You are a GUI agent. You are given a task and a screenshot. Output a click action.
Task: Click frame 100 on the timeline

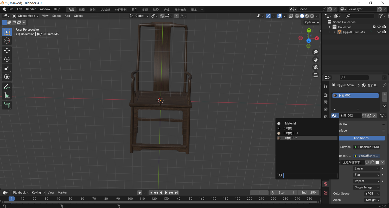coord(130,199)
